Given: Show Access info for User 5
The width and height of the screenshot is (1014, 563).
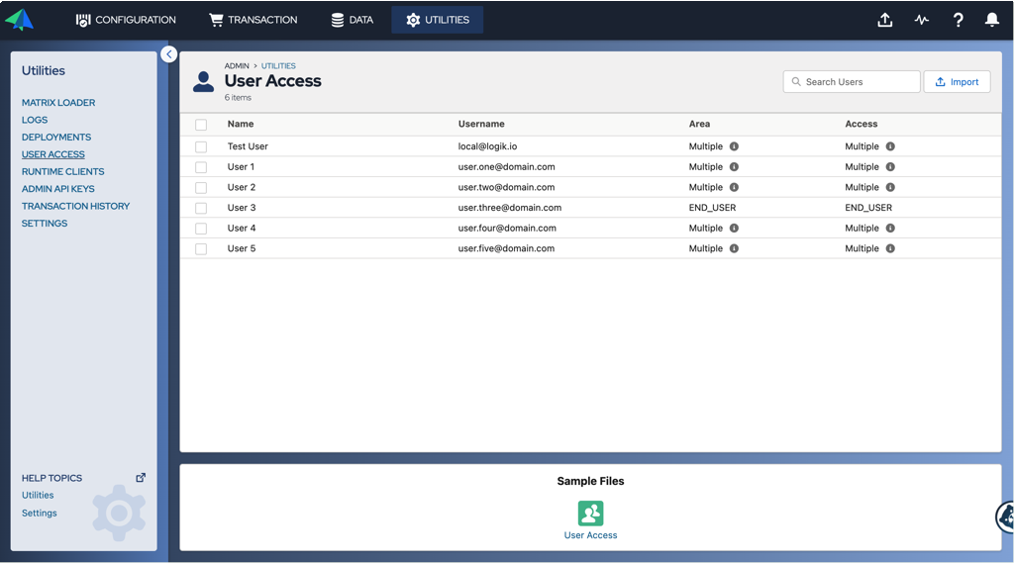Looking at the screenshot, I should pyautogui.click(x=890, y=249).
